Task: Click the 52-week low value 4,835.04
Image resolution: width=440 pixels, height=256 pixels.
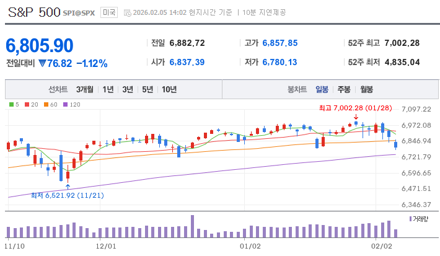Action: click(x=402, y=62)
